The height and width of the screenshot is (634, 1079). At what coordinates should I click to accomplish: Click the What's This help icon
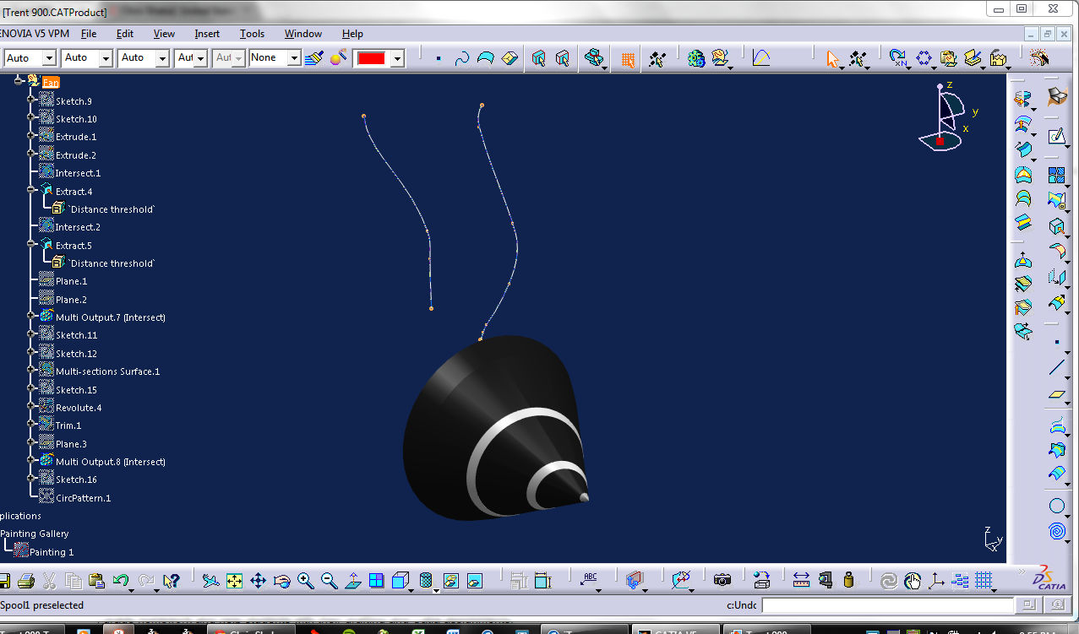point(171,581)
